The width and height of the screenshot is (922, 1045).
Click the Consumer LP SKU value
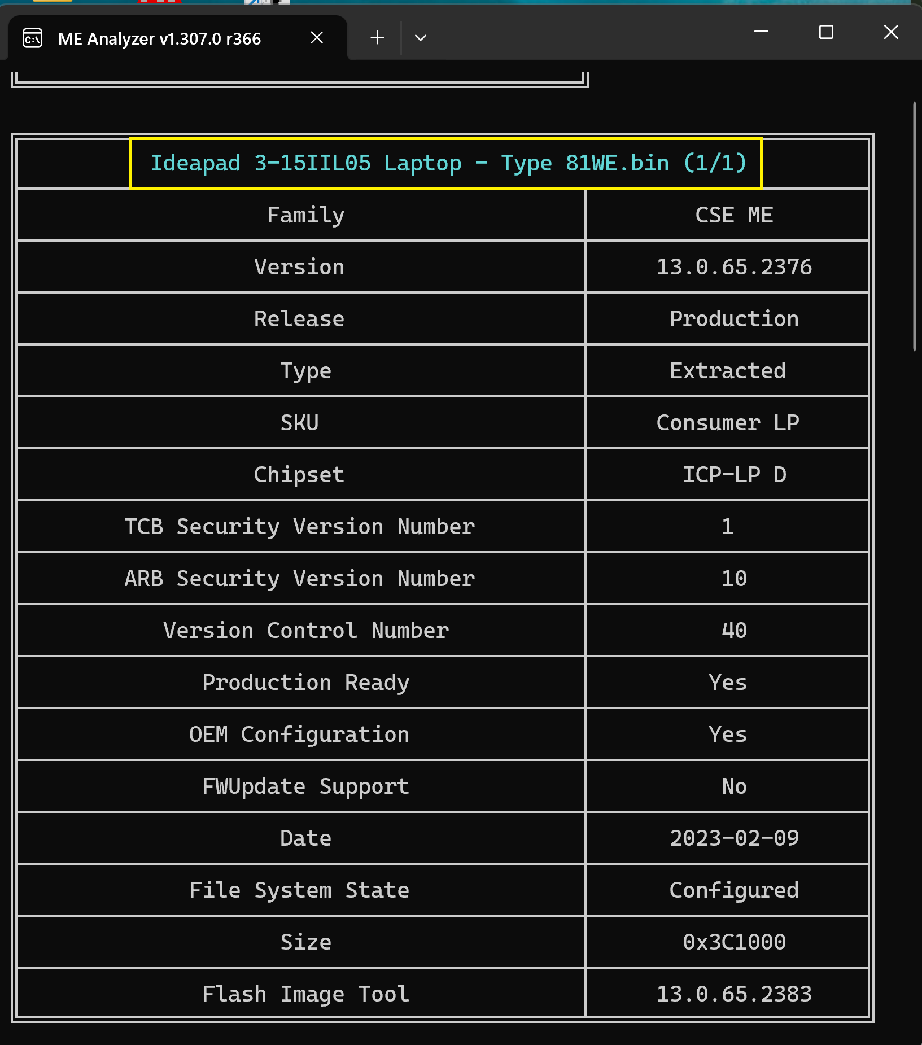pyautogui.click(x=727, y=423)
